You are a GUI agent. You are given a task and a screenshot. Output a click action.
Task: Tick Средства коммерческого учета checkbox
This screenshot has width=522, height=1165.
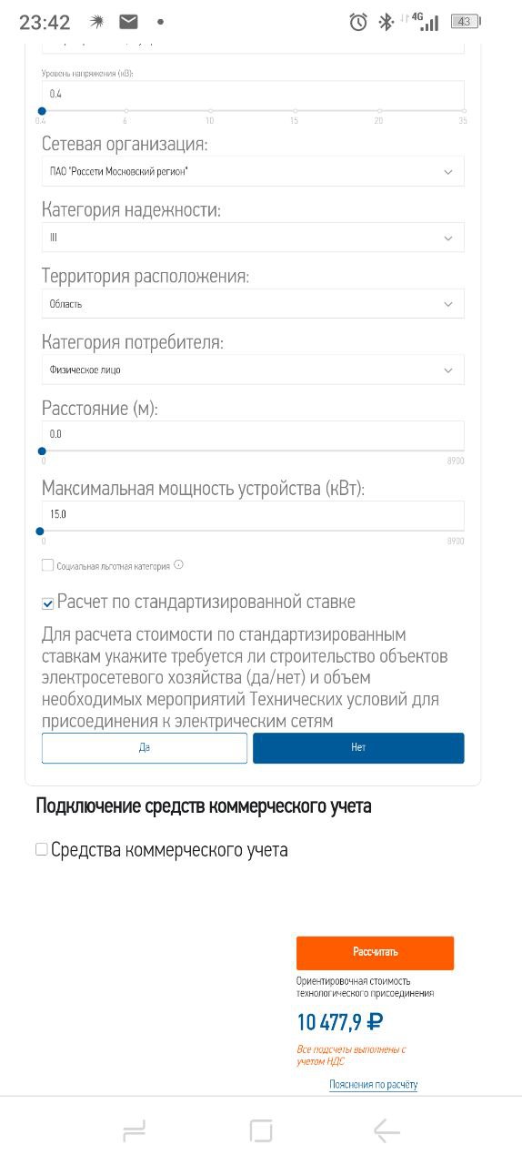(41, 849)
